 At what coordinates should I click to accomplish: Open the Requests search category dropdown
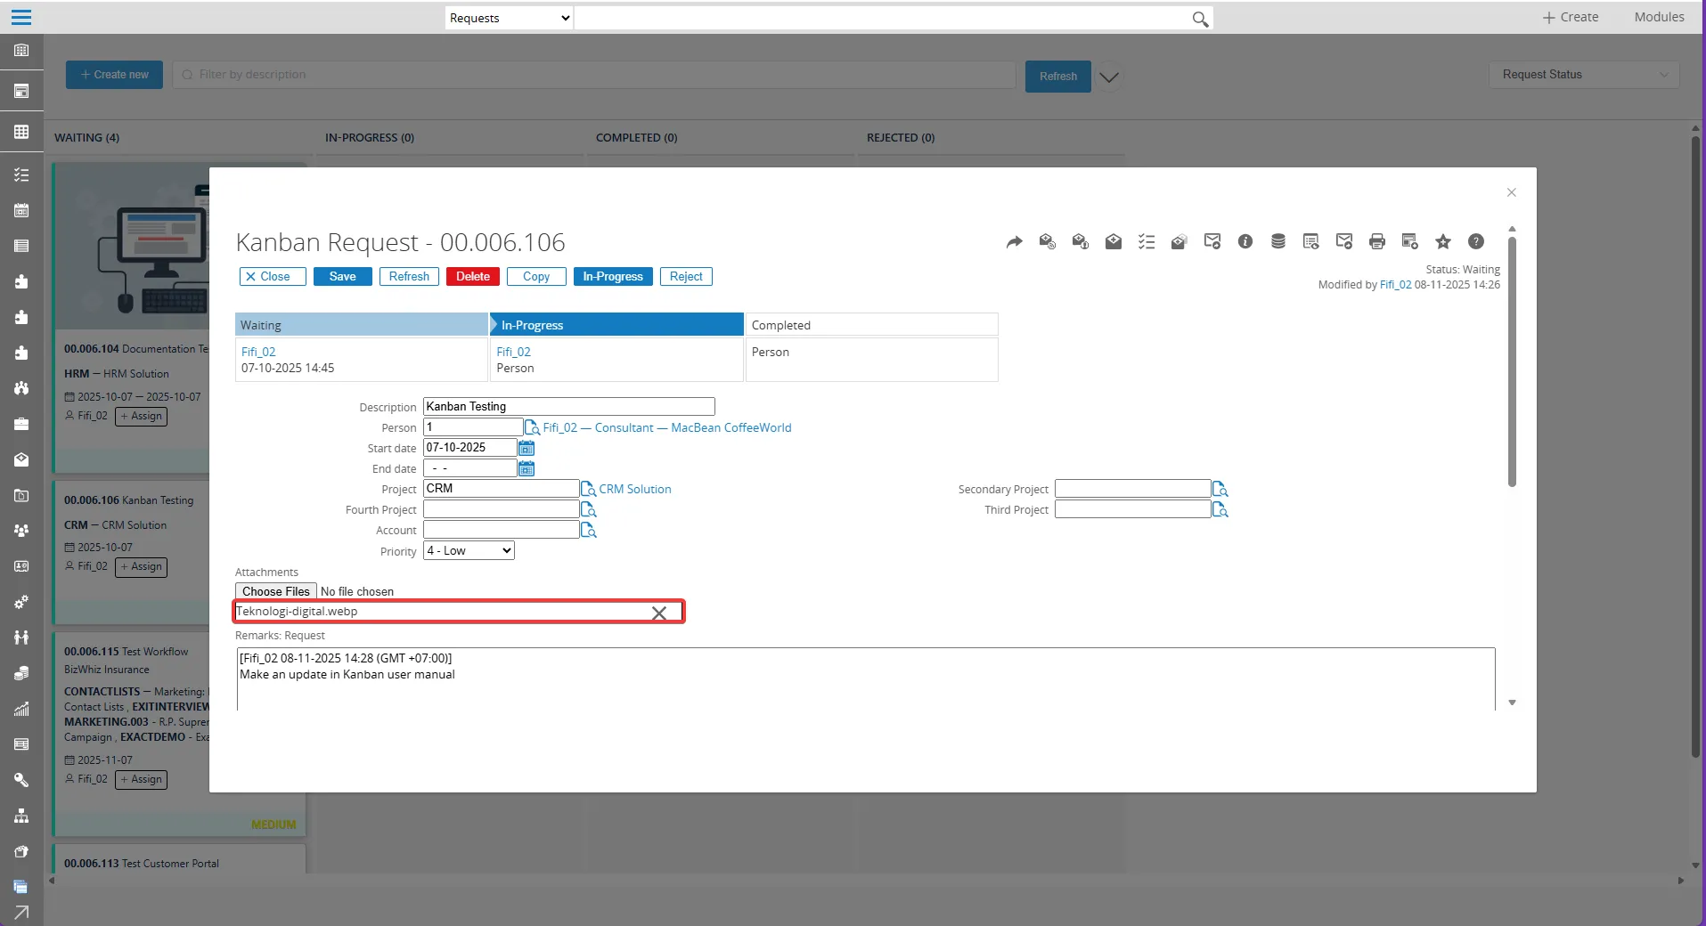pyautogui.click(x=509, y=18)
